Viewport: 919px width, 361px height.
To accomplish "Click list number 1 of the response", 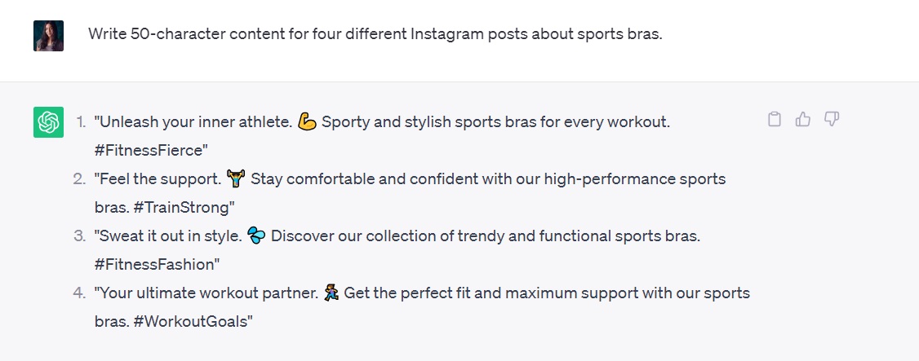I will point(80,122).
